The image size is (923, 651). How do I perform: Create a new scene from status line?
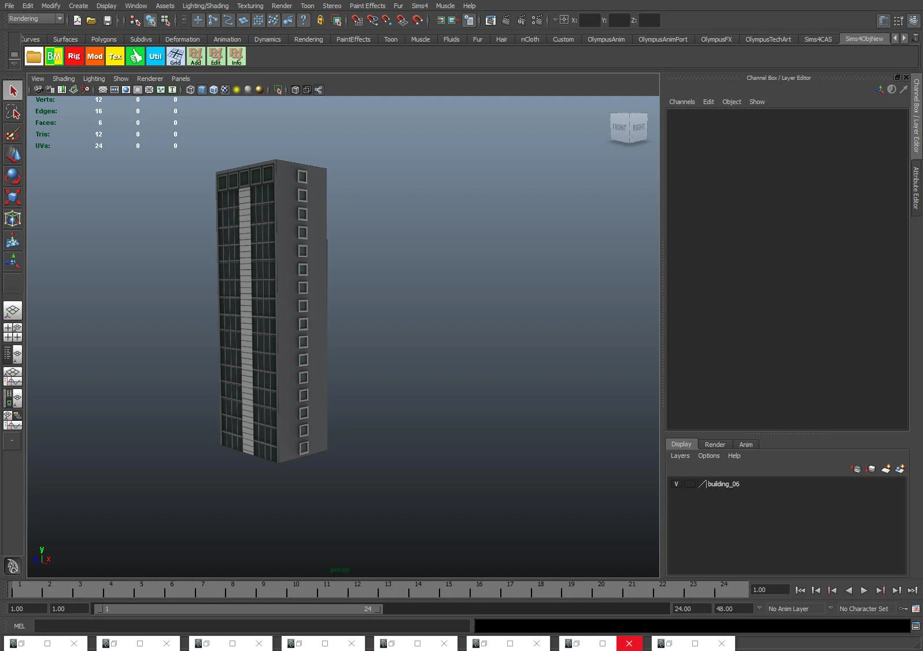pos(77,20)
